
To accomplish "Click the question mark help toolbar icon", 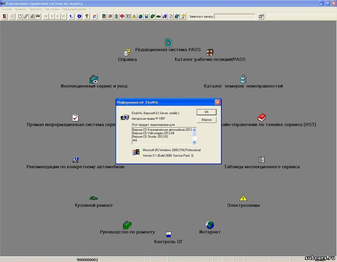I will coord(87,16).
